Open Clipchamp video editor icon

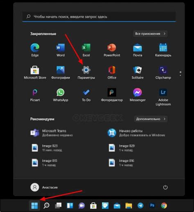click(163, 72)
